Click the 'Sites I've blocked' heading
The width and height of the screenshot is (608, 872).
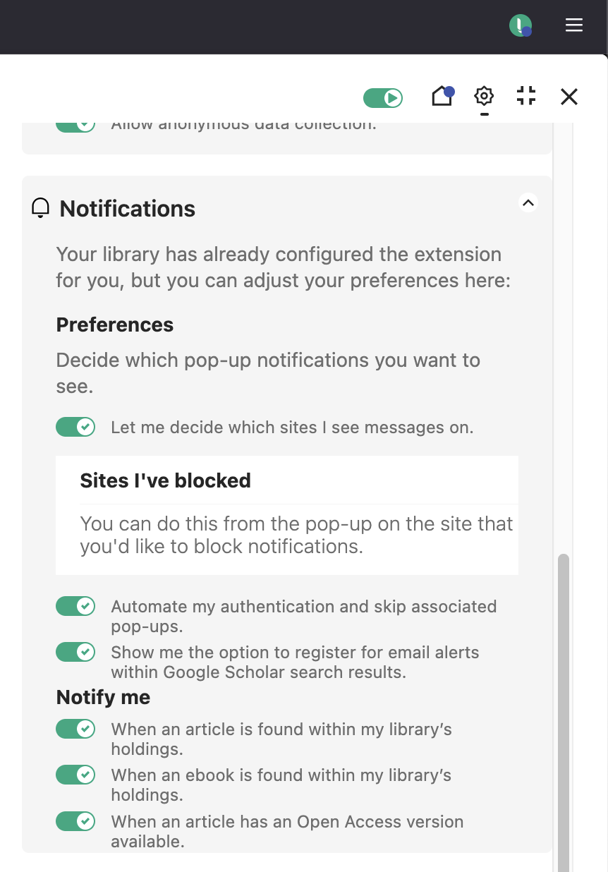pos(166,480)
